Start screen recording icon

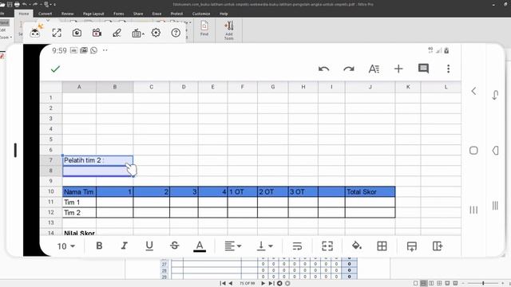click(97, 33)
